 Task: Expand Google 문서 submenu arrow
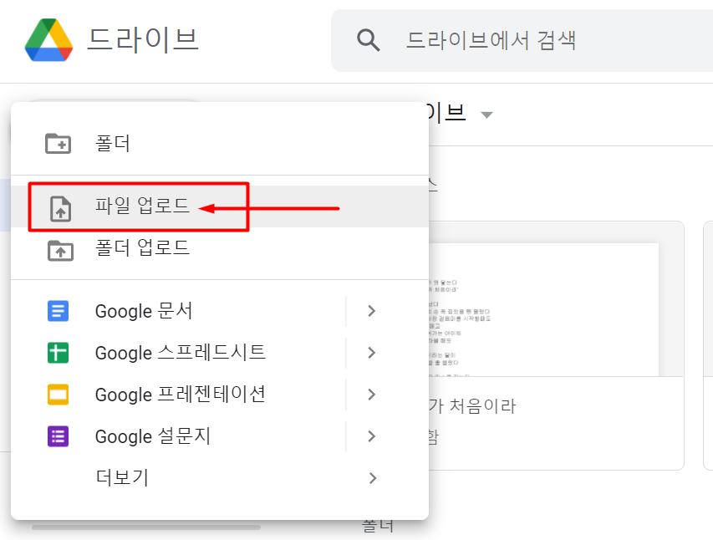(x=371, y=311)
